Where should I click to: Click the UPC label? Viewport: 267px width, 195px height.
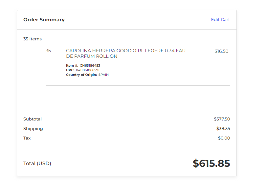coord(70,70)
